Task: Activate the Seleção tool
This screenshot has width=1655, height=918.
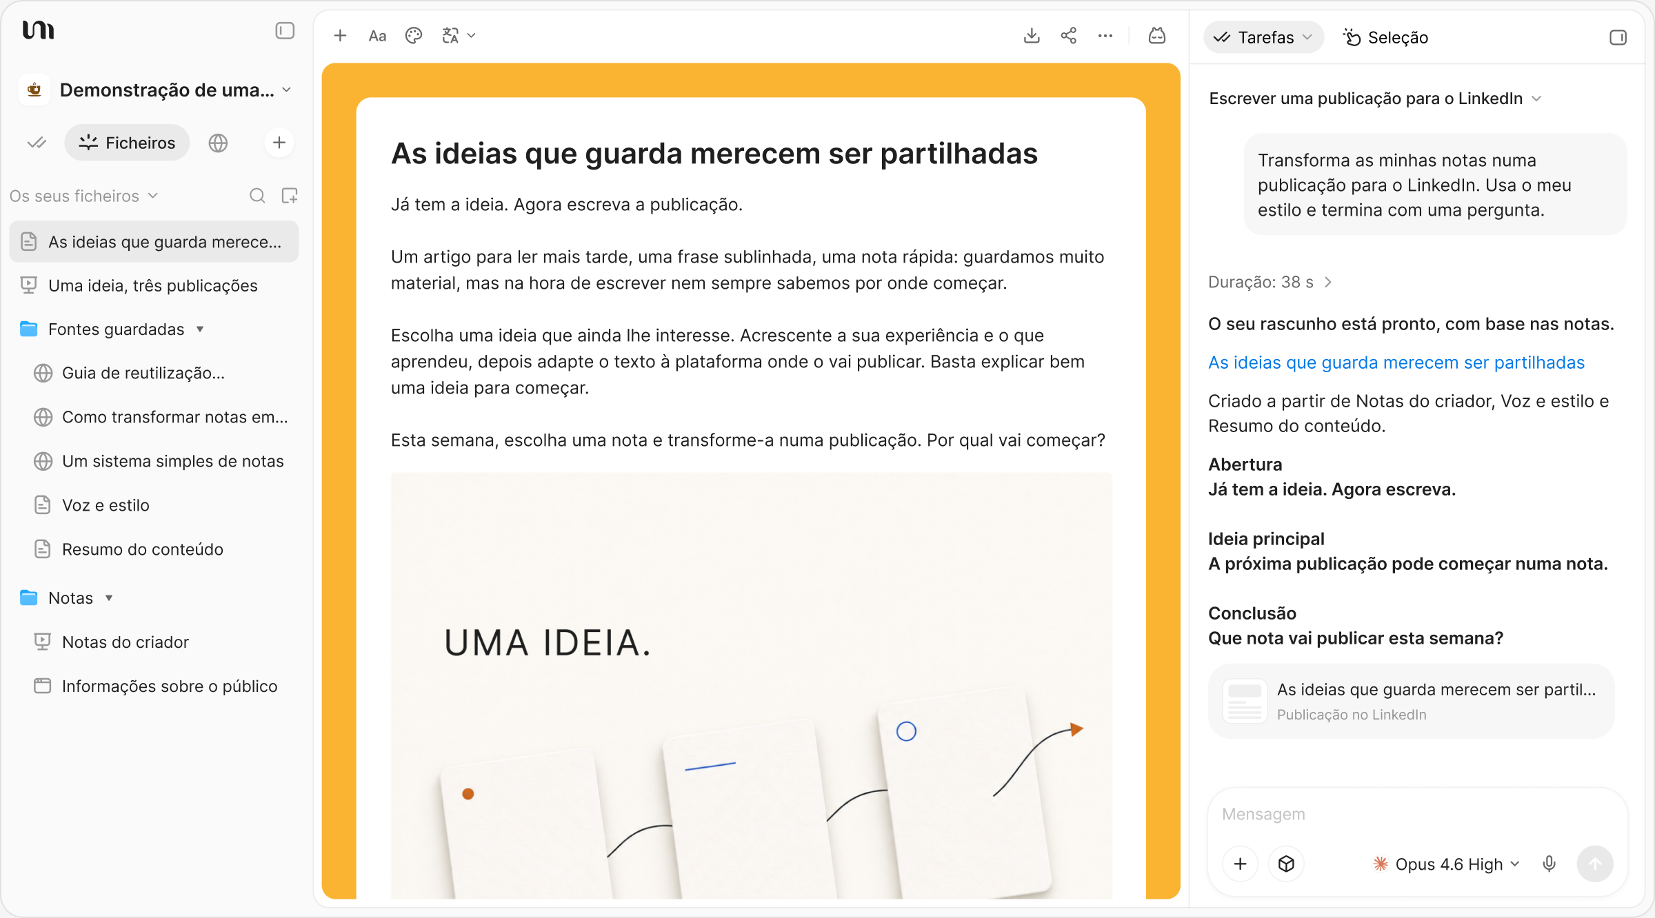Action: point(1385,37)
